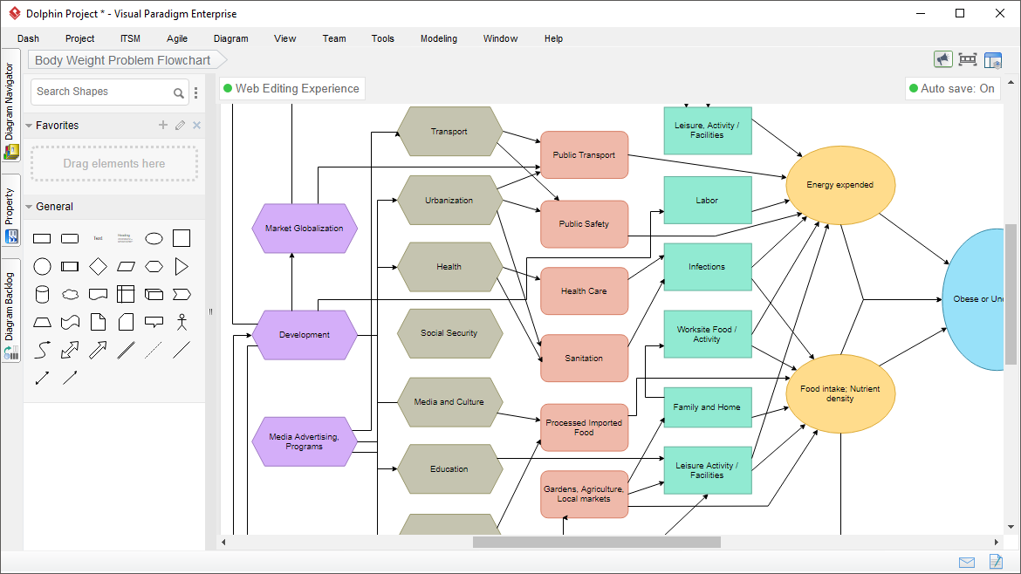Toggle the Auto save: On setting
Viewport: 1021px width, 574px height.
952,88
